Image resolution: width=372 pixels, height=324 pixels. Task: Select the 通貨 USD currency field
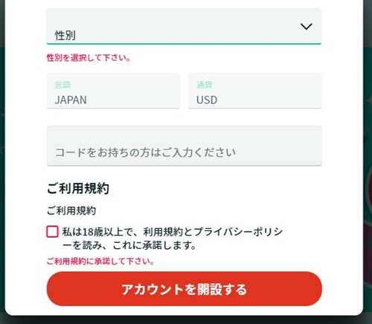click(255, 91)
